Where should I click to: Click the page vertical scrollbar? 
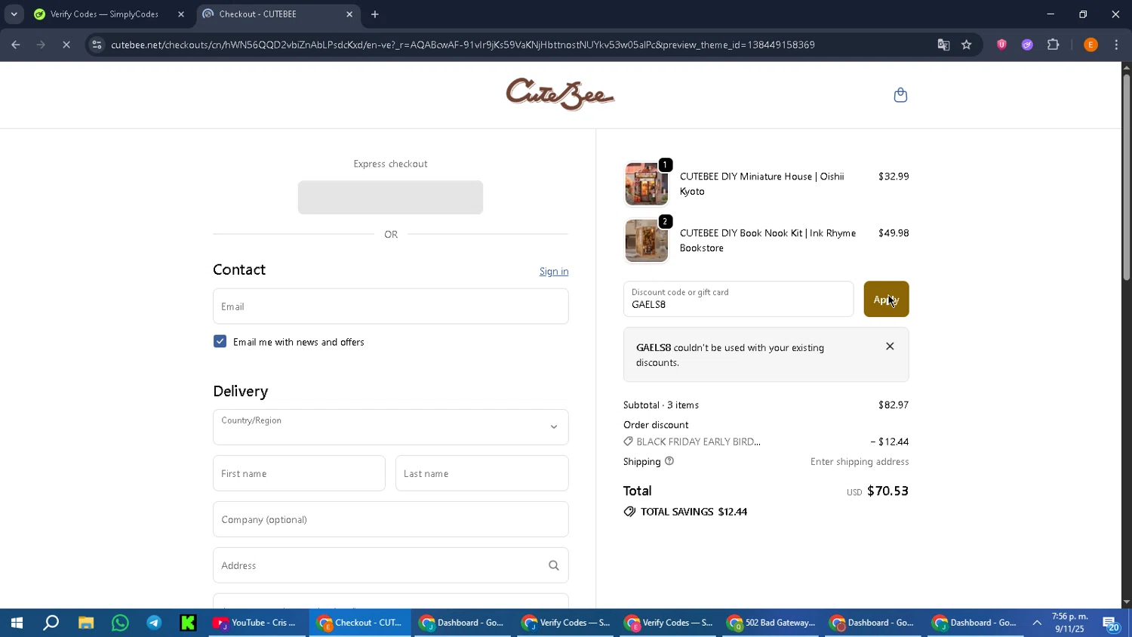coord(1126,177)
